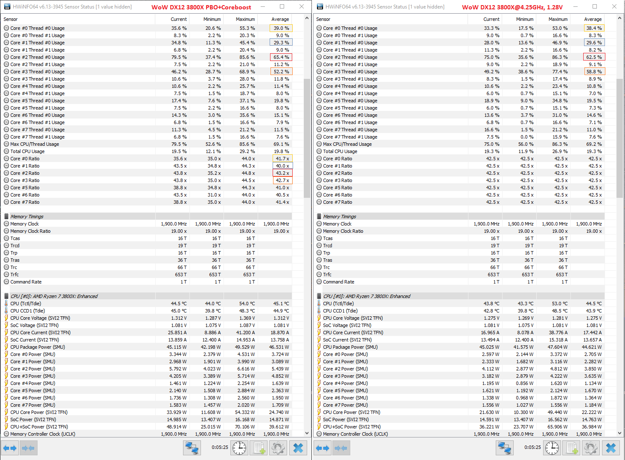This screenshot has height=460, width=625.
Task: Open sensor settings gear in right window
Action: 591,448
